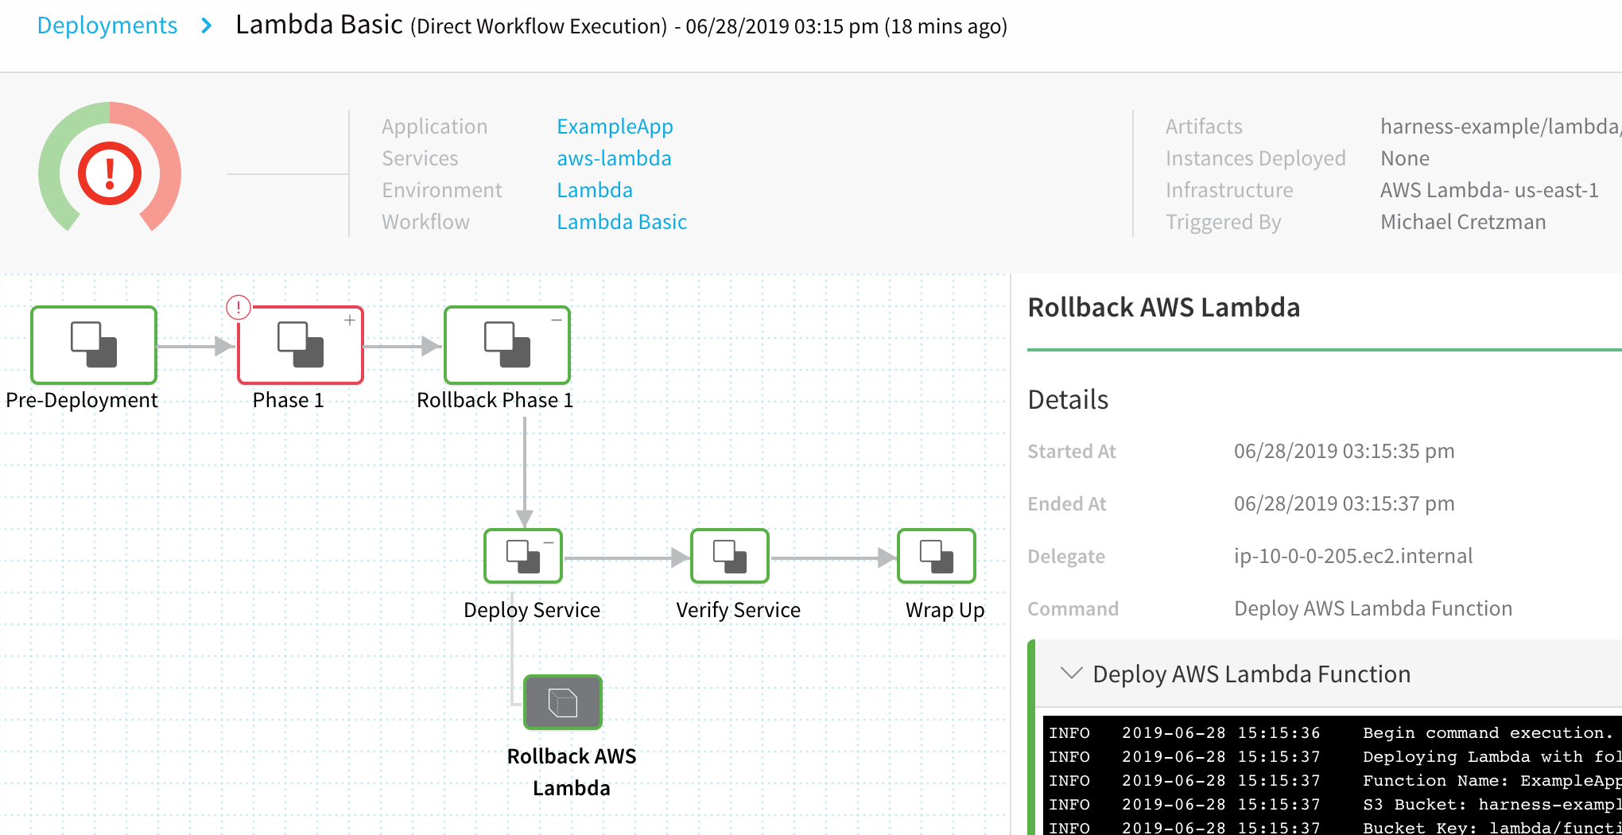Click the breadcrumb chevron after Deployments
1622x835 pixels.
[207, 25]
